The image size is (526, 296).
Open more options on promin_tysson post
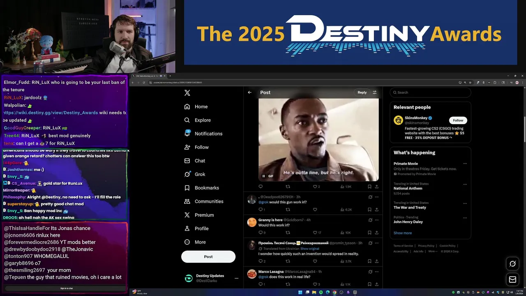tap(376, 243)
